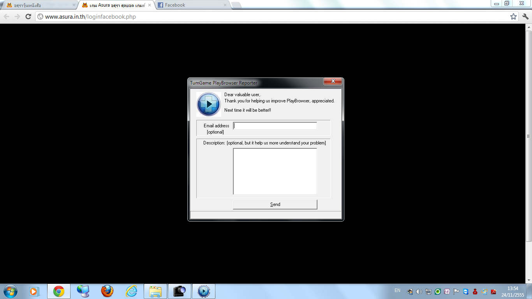
Task: Click the red figure tray icon
Action: coord(475,291)
